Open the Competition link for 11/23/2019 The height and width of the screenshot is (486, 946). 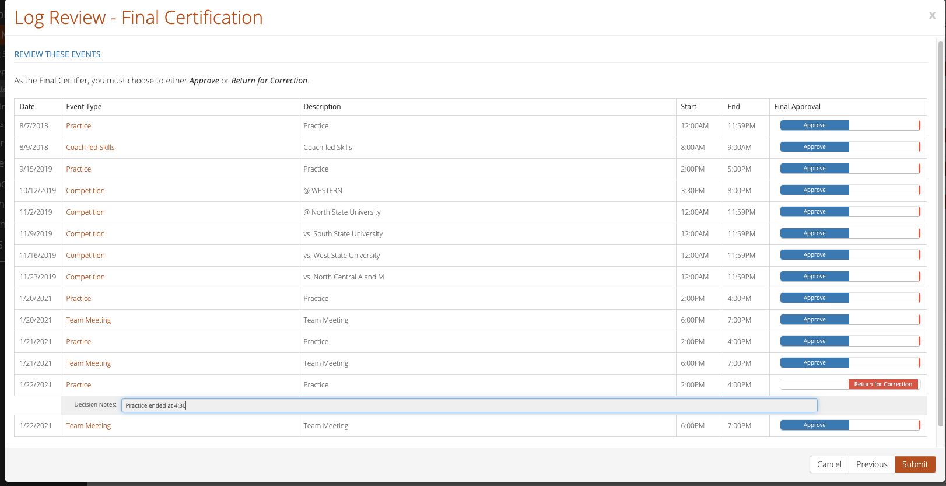click(86, 277)
